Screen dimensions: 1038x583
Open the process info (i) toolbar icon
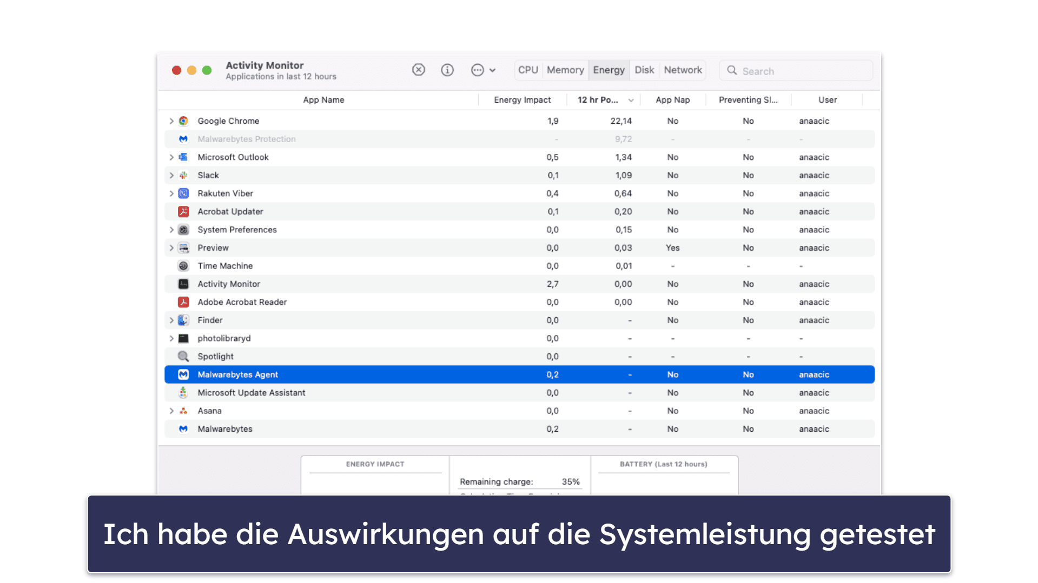coord(447,70)
